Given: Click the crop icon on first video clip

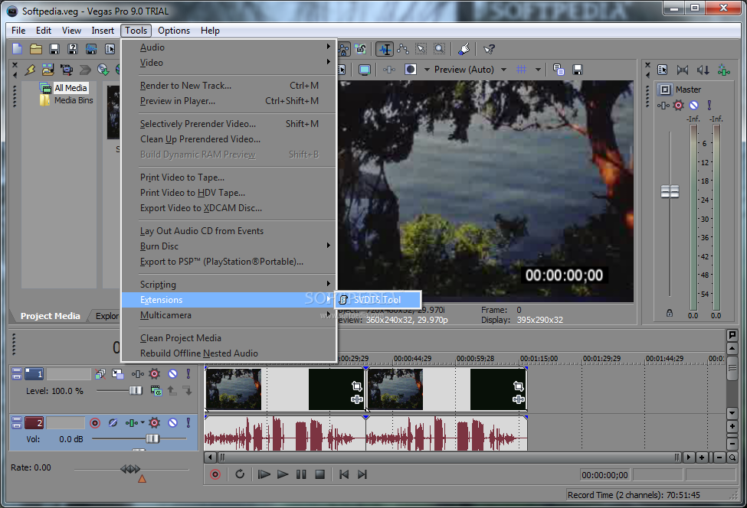Looking at the screenshot, I should (x=357, y=386).
